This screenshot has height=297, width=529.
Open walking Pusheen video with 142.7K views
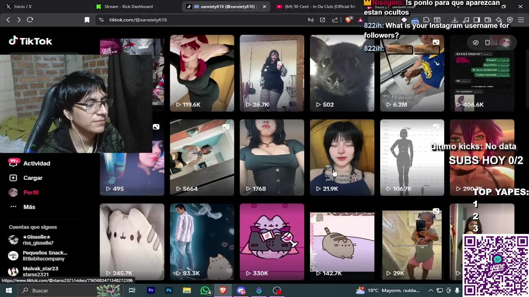(x=342, y=242)
